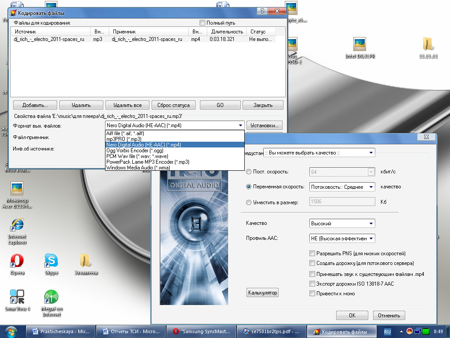Select Пост. скорость radio button
This screenshot has width=450, height=338.
tap(249, 172)
